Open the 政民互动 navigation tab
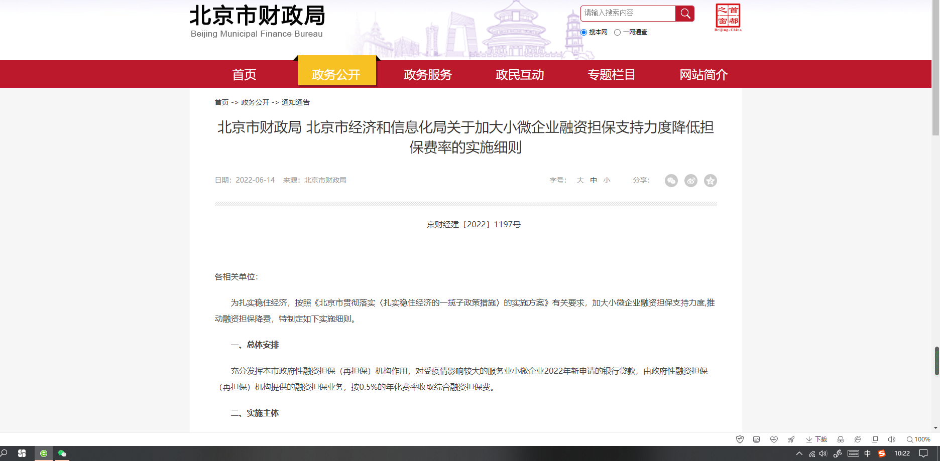 tap(520, 75)
